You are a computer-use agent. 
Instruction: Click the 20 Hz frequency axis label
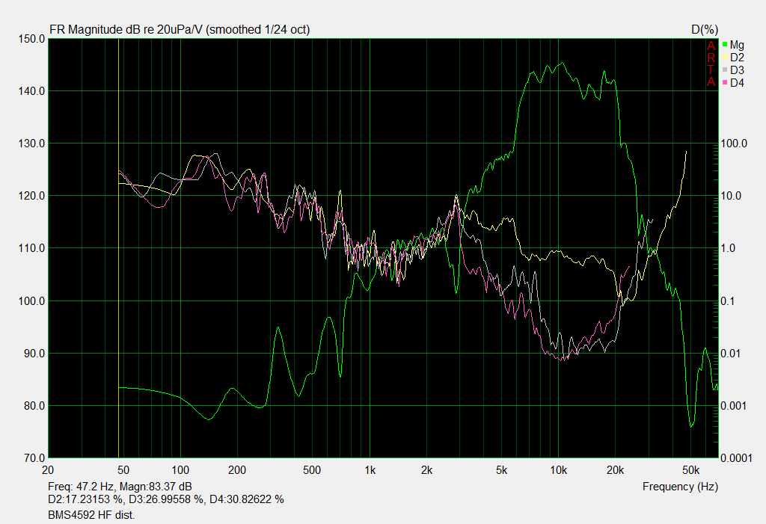pos(48,470)
